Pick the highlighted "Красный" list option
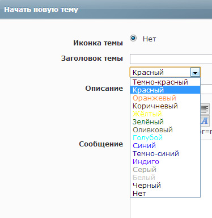The height and width of the screenshot is (218, 212). point(165,90)
